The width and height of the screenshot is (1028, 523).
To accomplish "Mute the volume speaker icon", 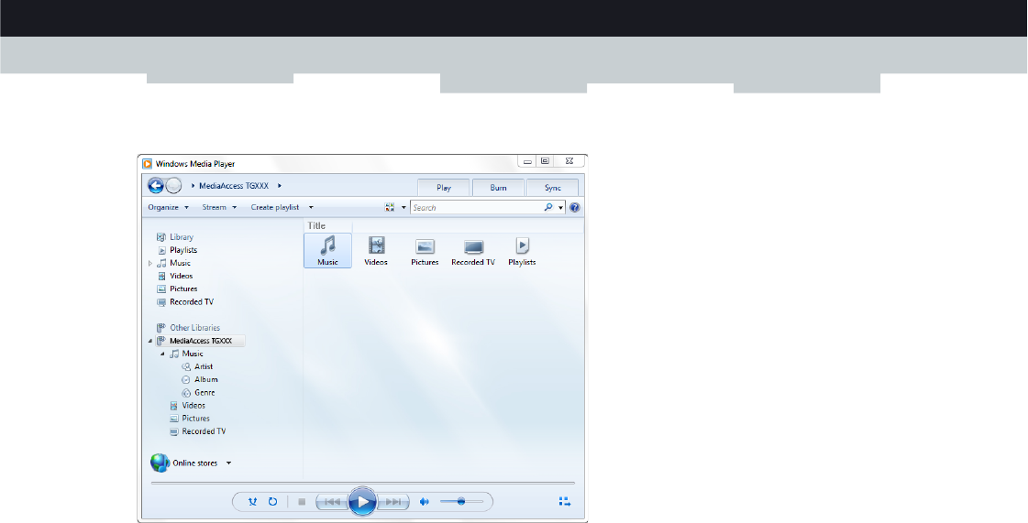I will coord(425,502).
